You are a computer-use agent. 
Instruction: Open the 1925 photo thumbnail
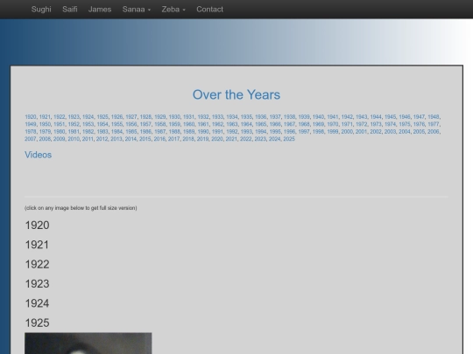pos(88,344)
